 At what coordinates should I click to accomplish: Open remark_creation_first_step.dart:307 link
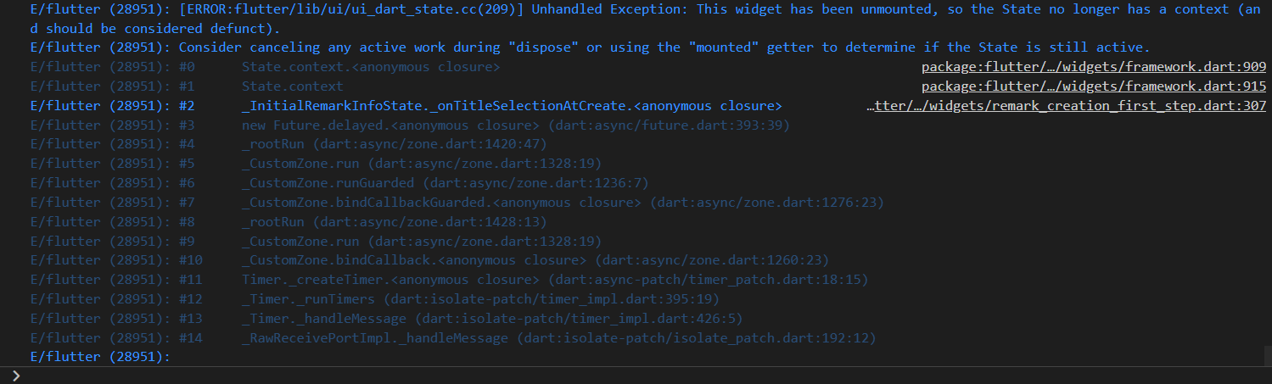[1067, 106]
